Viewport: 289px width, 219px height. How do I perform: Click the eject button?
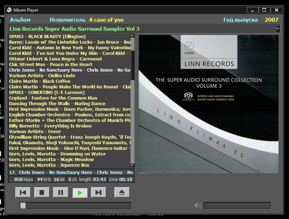click(122, 192)
